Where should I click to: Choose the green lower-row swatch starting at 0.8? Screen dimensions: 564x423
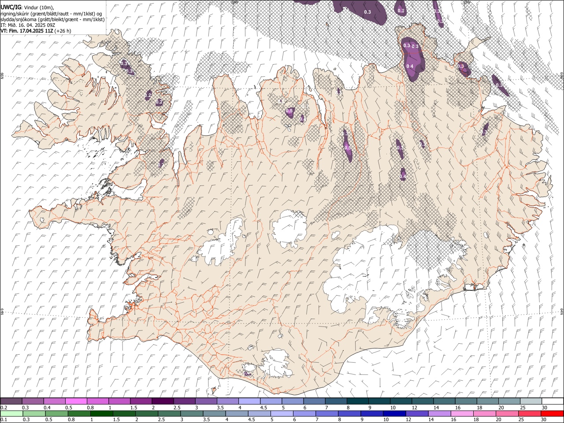point(79,414)
